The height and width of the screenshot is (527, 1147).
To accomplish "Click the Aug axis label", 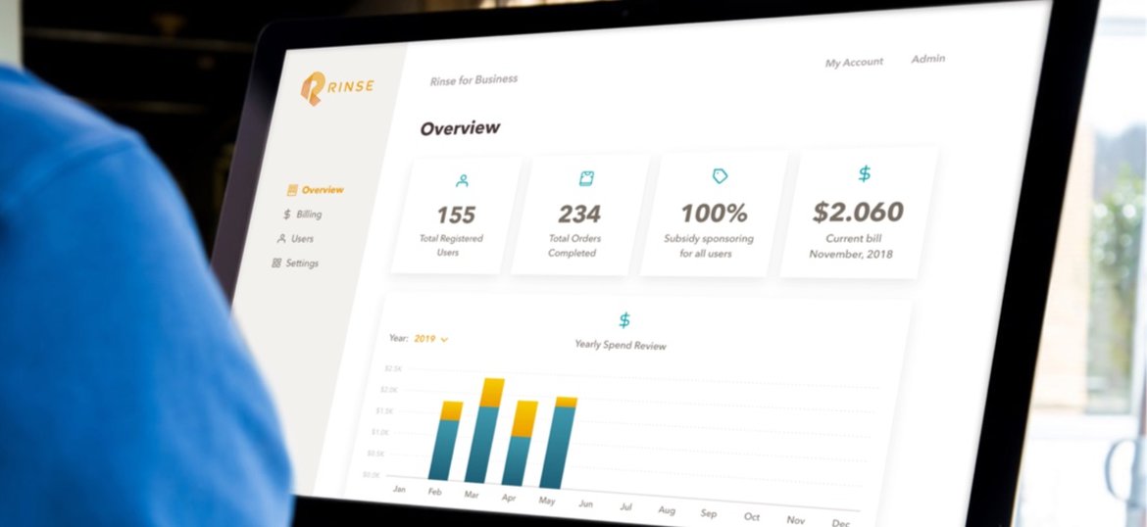I will coord(667,510).
